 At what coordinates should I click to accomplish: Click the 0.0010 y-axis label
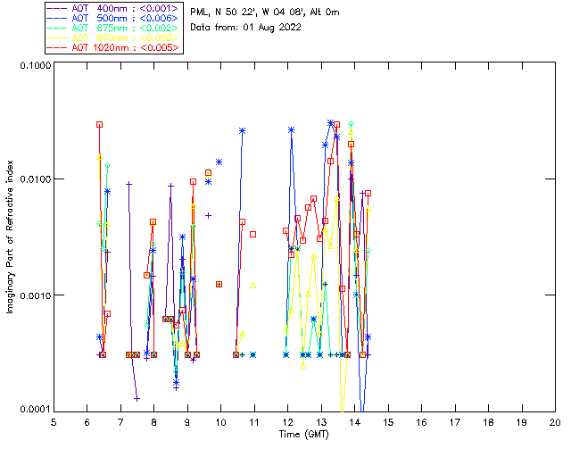point(35,295)
